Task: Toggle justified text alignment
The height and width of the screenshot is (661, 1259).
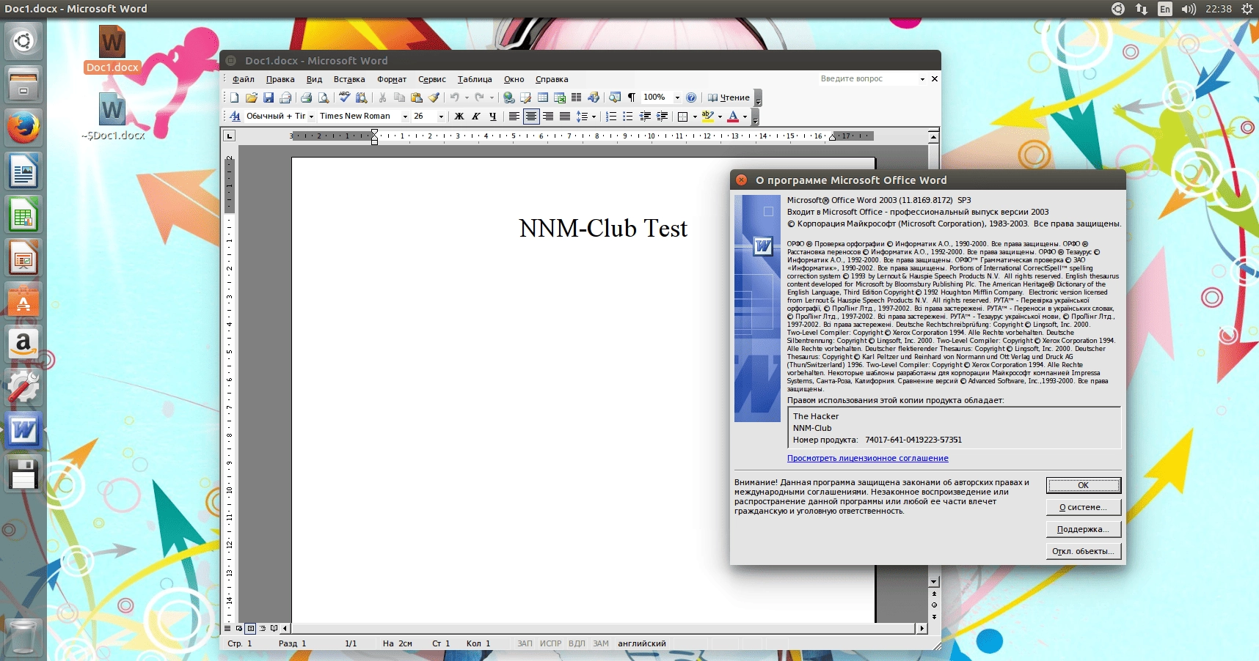Action: coord(565,117)
